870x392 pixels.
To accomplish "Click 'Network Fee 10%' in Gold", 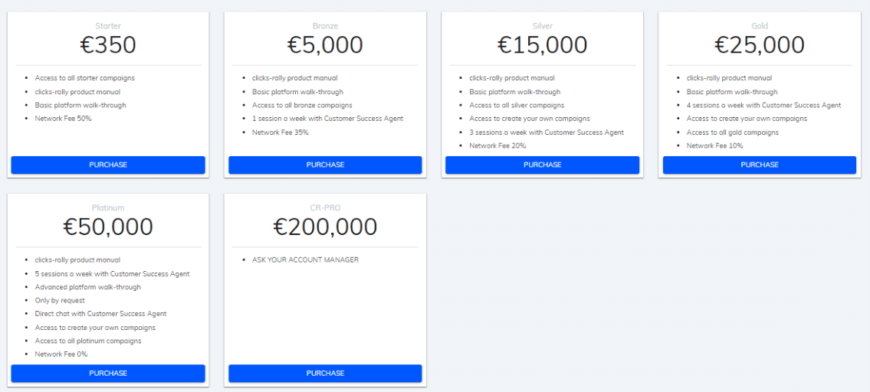I will [714, 145].
